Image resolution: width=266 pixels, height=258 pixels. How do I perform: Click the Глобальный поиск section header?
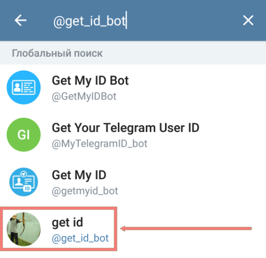click(x=57, y=53)
